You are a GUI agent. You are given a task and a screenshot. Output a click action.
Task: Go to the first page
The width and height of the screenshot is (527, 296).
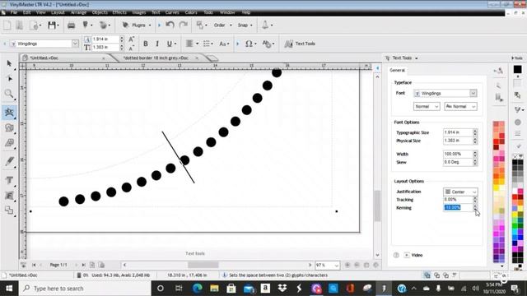(x=34, y=265)
